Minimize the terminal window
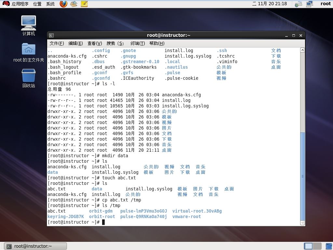 coord(286,36)
